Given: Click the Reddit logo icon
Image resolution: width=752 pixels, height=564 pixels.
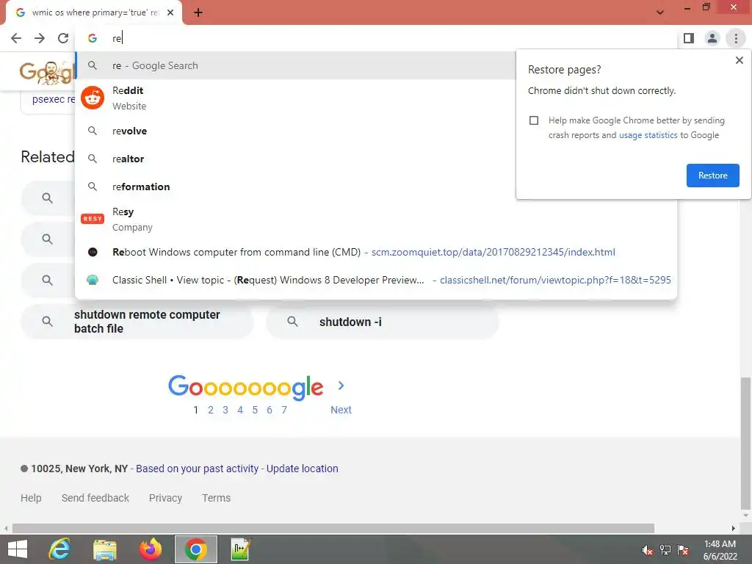Looking at the screenshot, I should pos(93,98).
